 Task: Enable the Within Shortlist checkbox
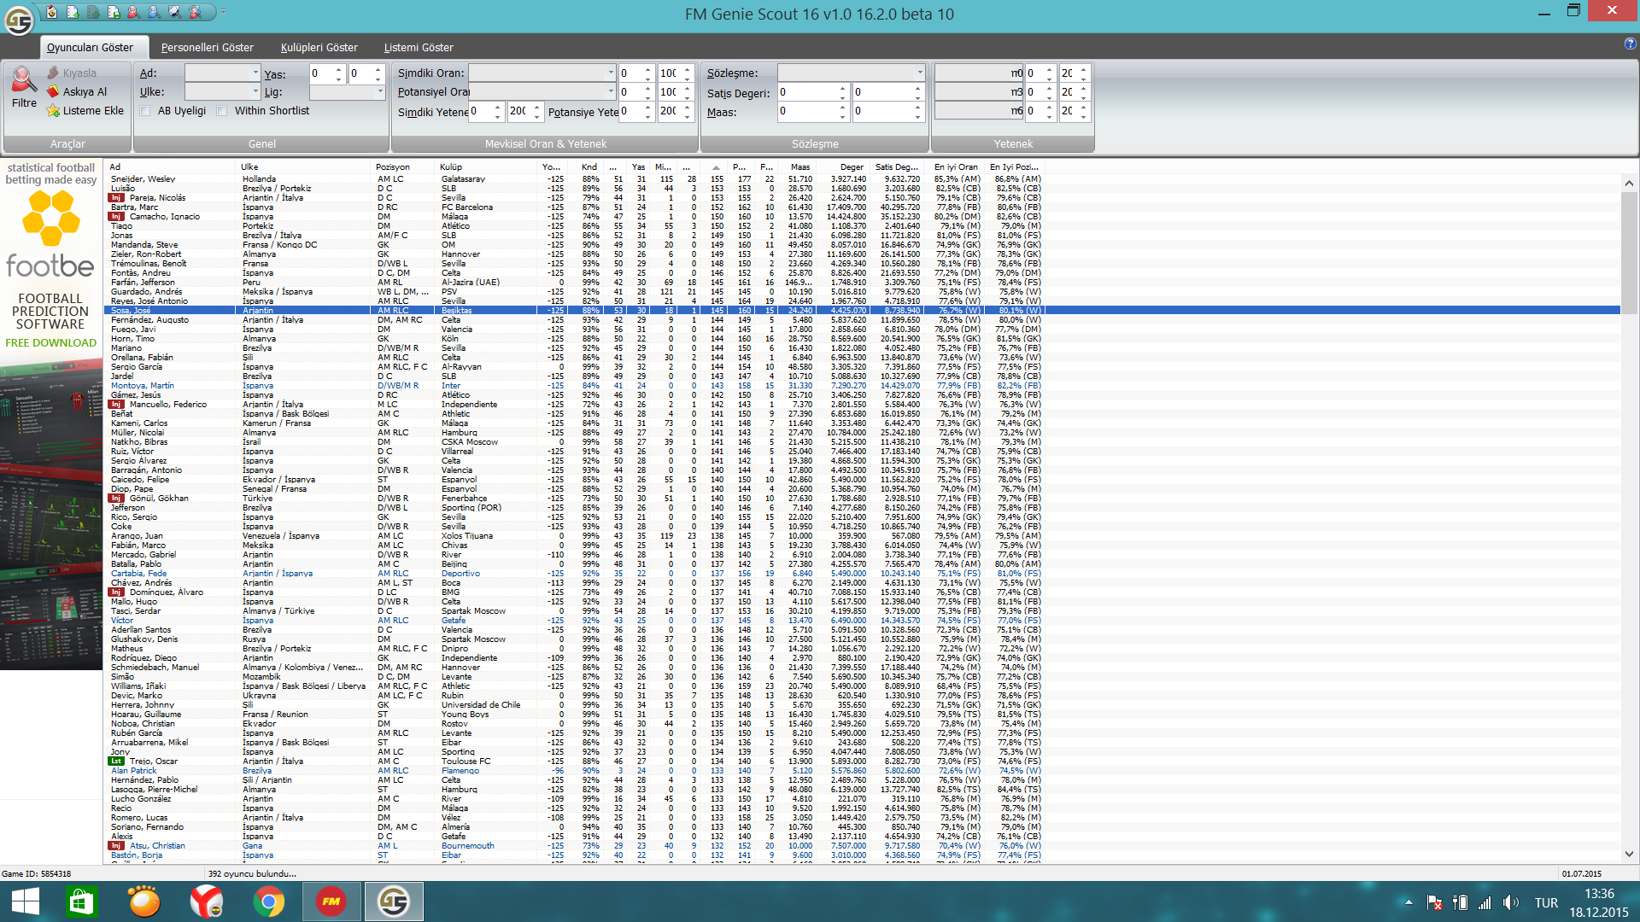(222, 111)
